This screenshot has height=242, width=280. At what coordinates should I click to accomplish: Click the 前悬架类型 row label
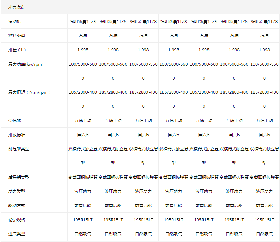coord(19,149)
